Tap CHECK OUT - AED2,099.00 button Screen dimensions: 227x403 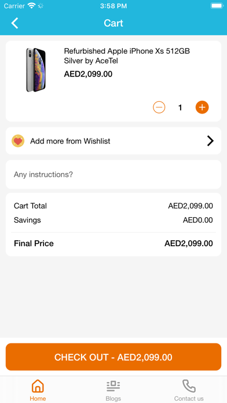113,357
